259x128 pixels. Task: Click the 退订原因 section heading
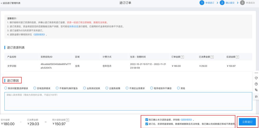pyautogui.click(x=13, y=81)
